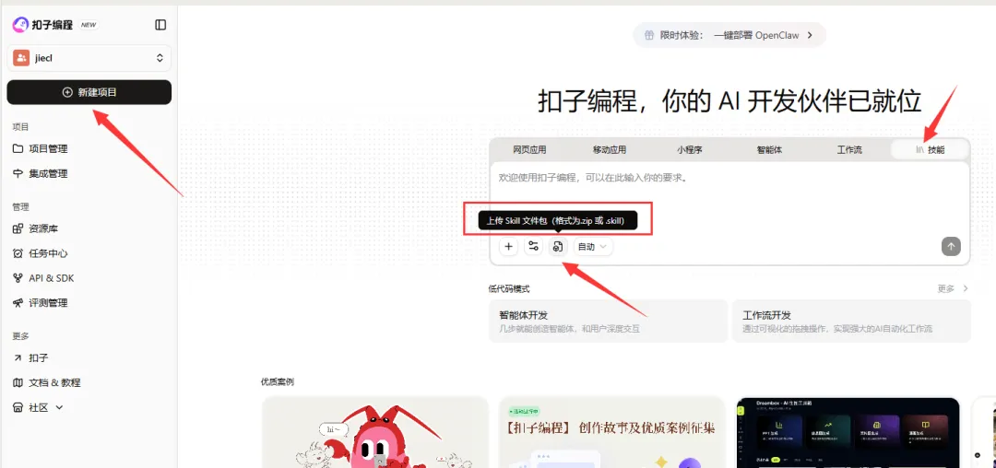Screen dimensions: 996x468
Task: Open the 限时体验 一键部署 OpenClaw banner
Action: pos(729,36)
